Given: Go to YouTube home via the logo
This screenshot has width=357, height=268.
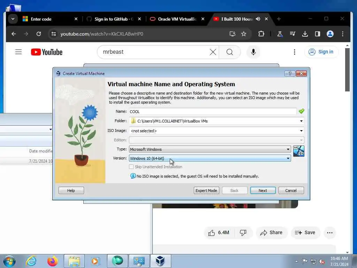Looking at the screenshot, I should (47, 52).
